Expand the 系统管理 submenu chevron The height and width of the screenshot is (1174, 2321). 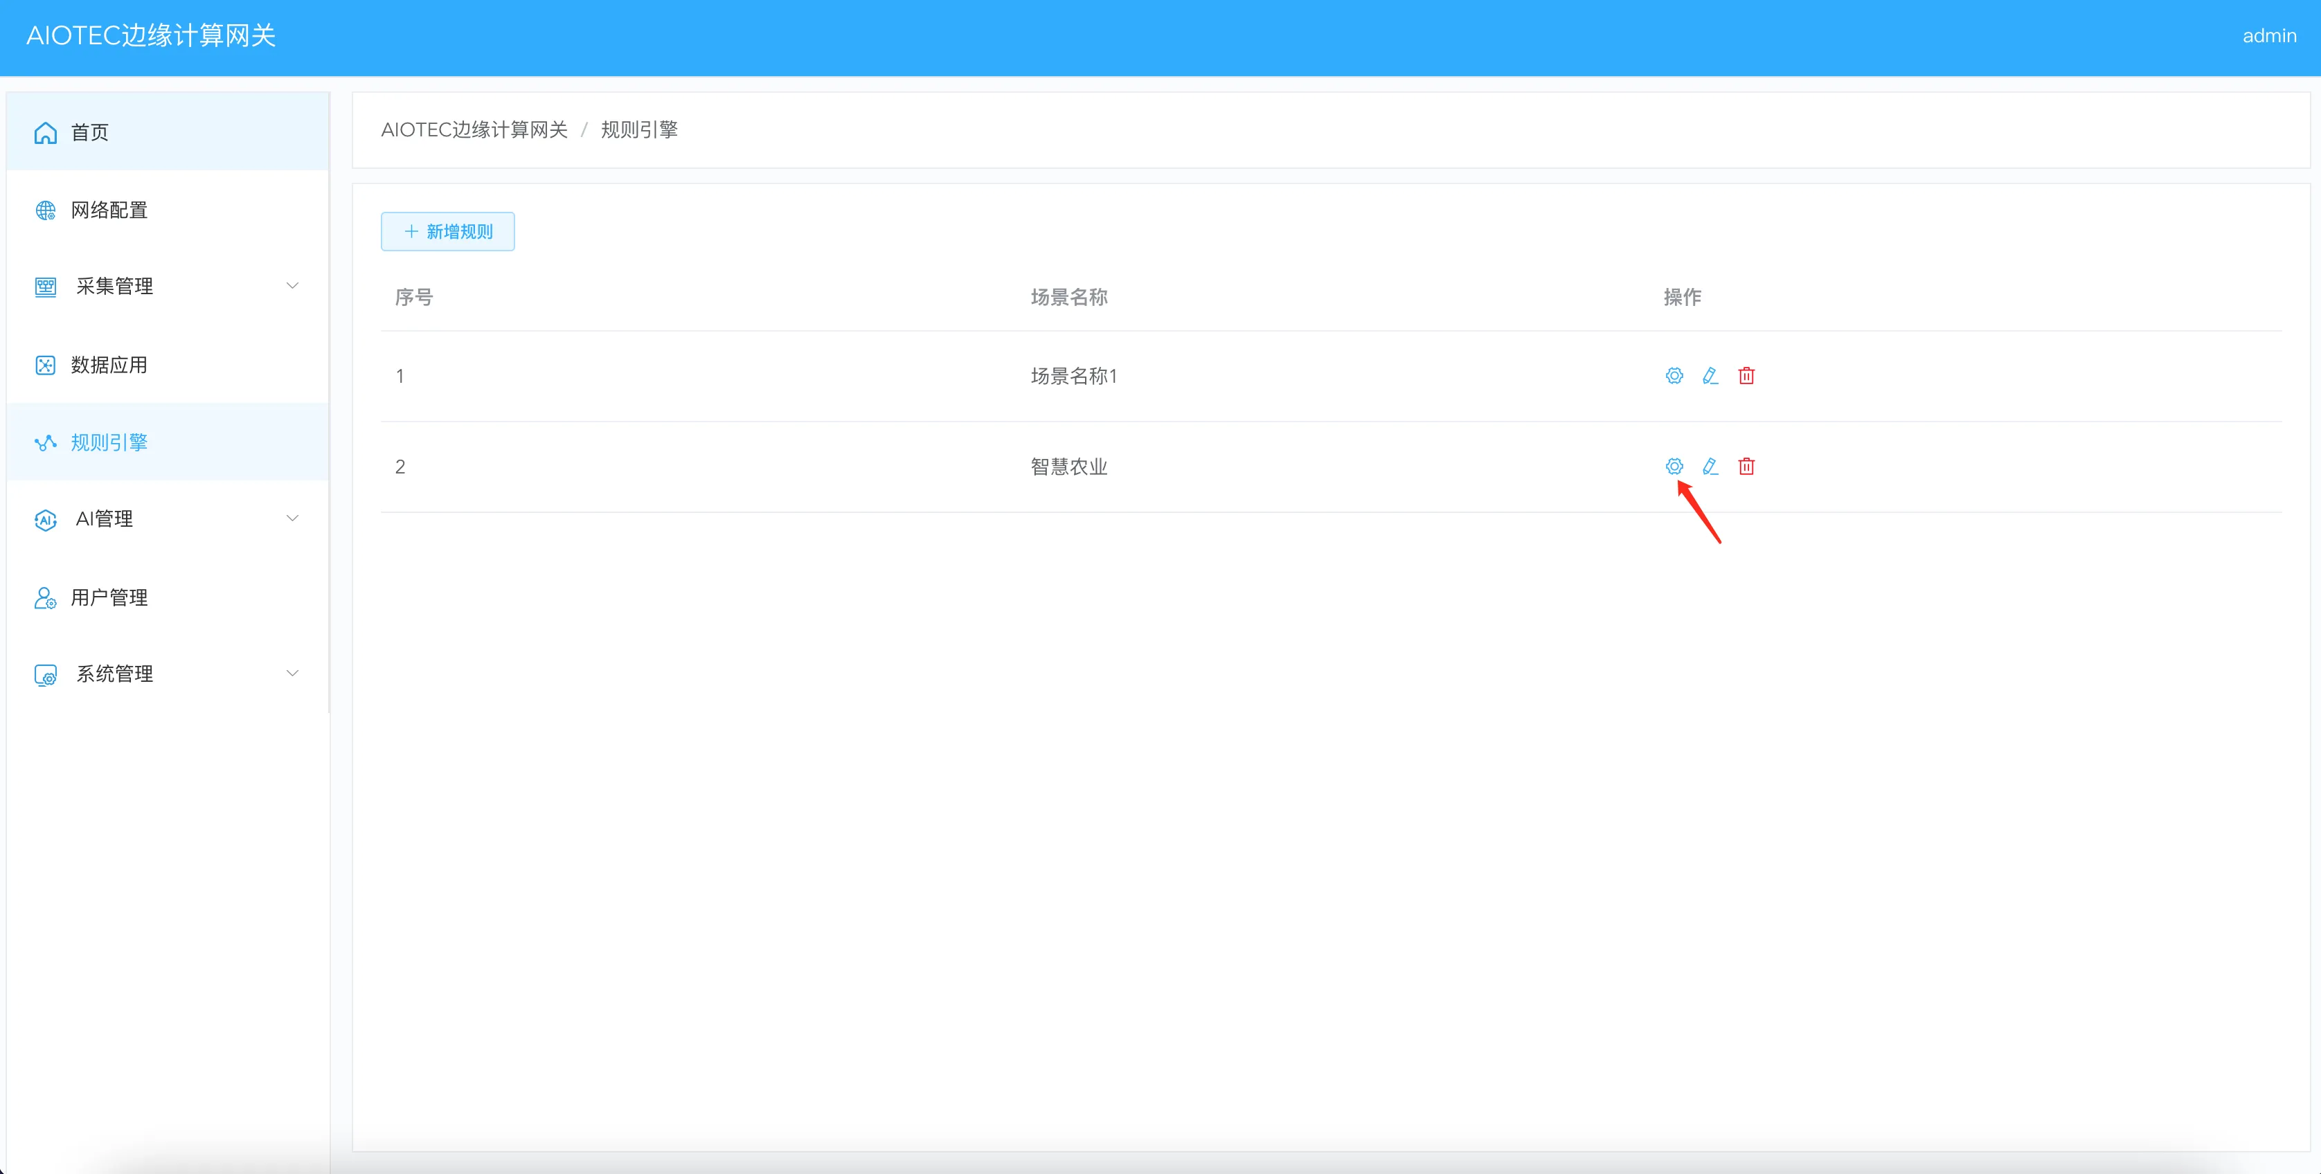[292, 673]
